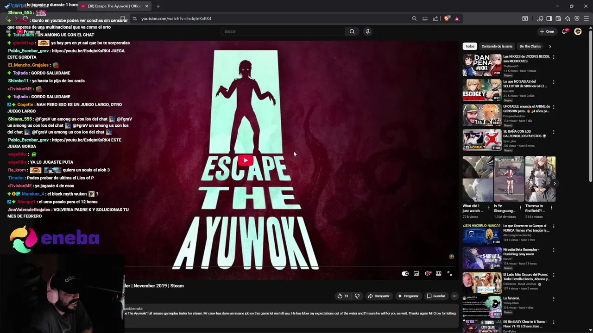Like the video with 73 likes
The height and width of the screenshot is (333, 593).
[343, 296]
